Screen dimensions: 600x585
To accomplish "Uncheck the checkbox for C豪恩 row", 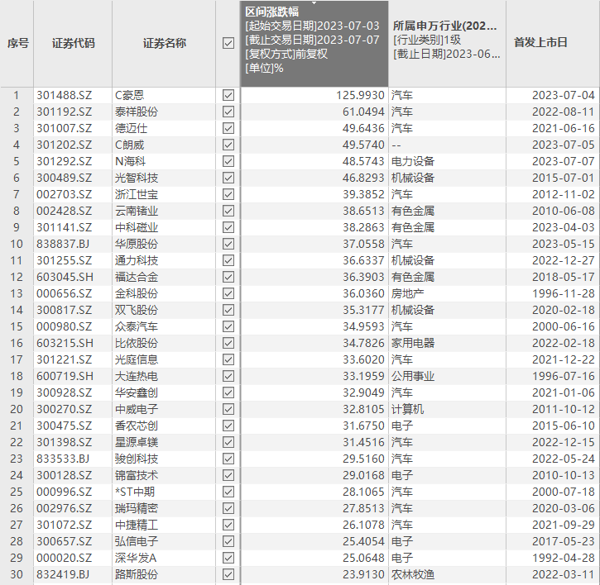I will coord(228,95).
